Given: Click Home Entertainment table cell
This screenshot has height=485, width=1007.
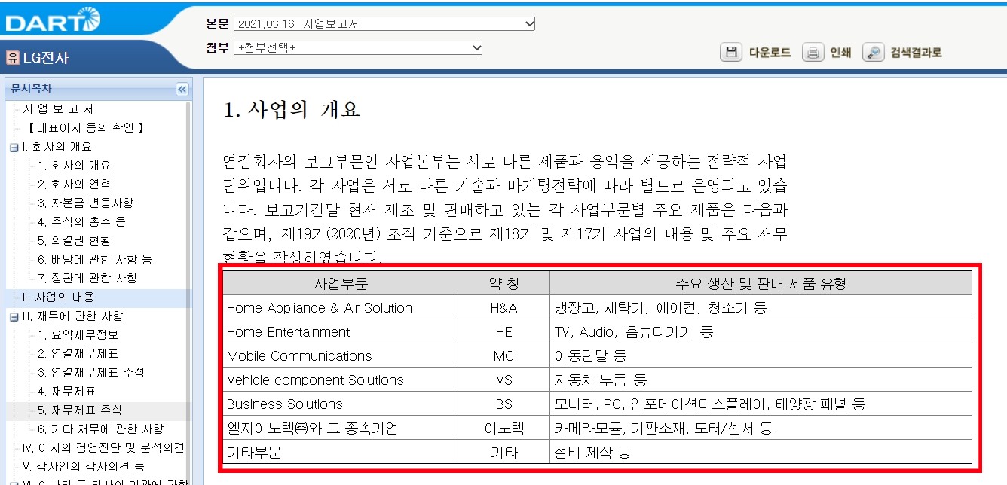Looking at the screenshot, I should (341, 331).
